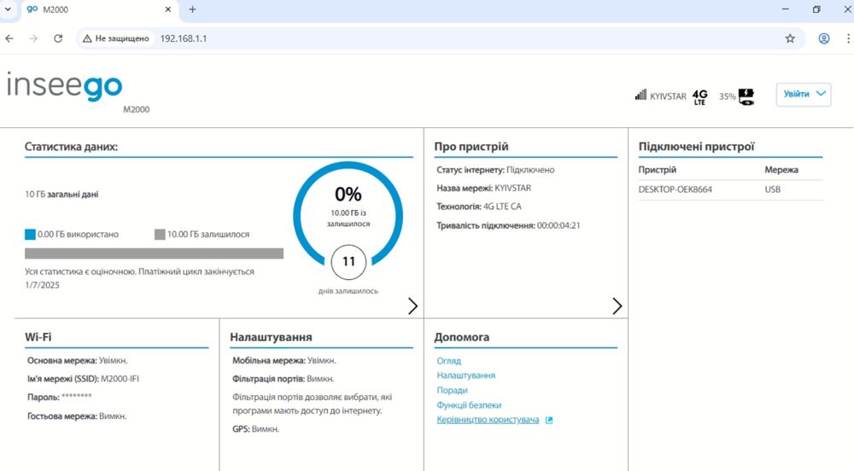Open a new tab with plus button
Screen dimensions: 854x471
click(192, 9)
